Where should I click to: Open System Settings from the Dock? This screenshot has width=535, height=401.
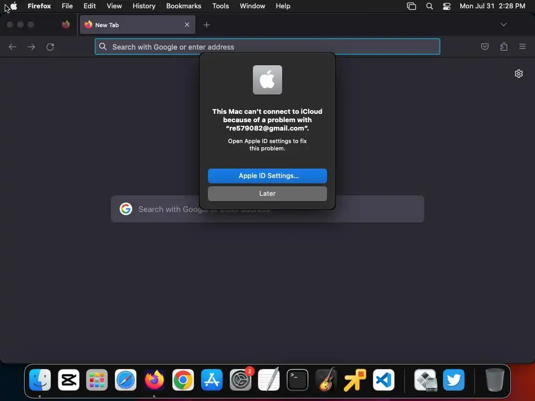[240, 380]
